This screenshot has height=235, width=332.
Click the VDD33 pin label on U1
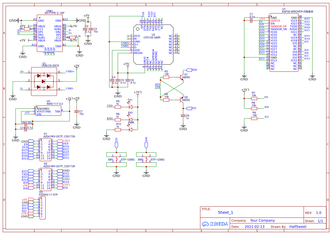tap(275, 21)
